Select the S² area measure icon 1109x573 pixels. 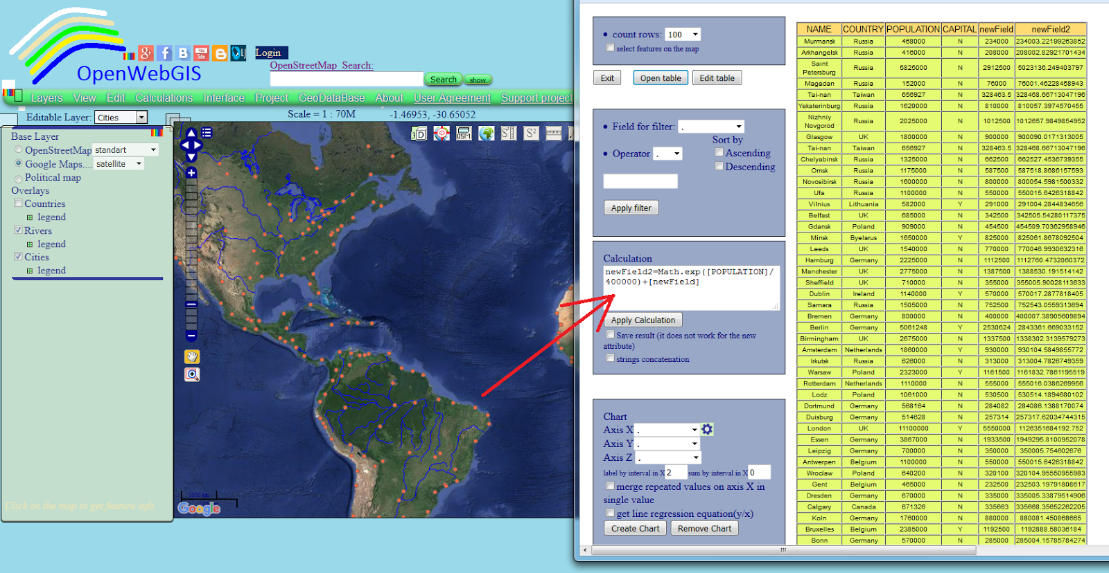click(x=531, y=134)
